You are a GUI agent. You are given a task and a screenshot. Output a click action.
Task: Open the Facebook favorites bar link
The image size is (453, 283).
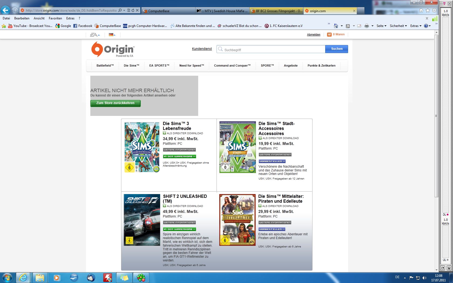[83, 26]
